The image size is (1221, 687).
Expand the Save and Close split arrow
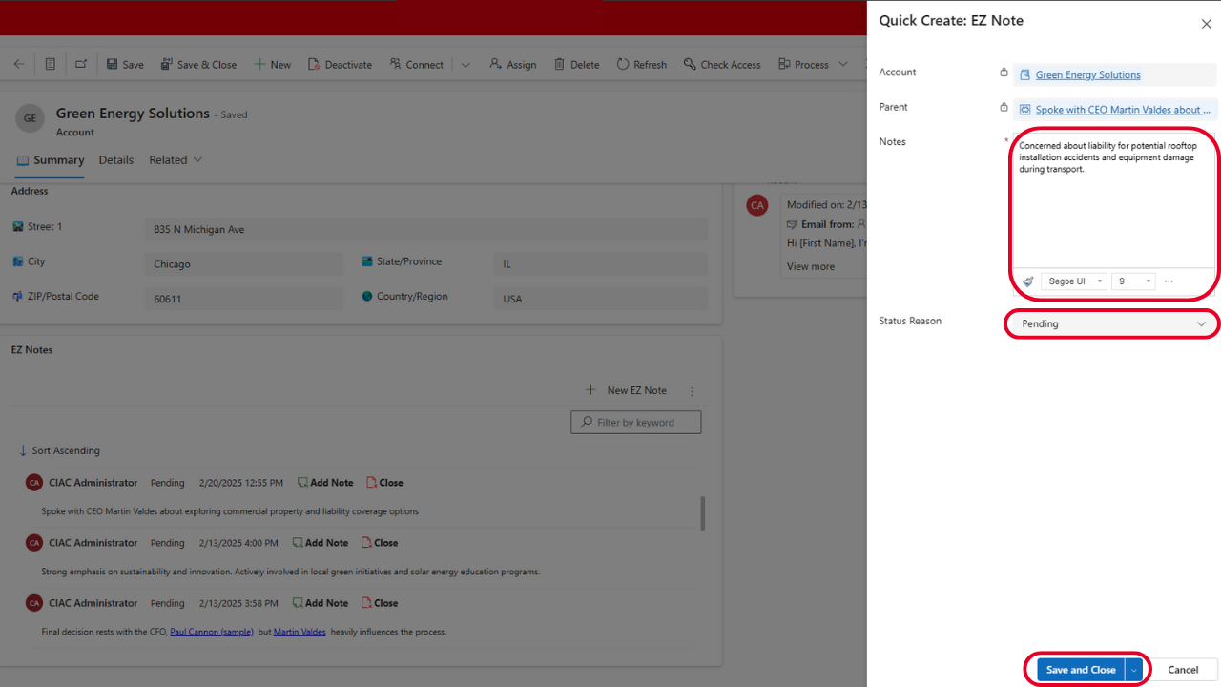1134,670
